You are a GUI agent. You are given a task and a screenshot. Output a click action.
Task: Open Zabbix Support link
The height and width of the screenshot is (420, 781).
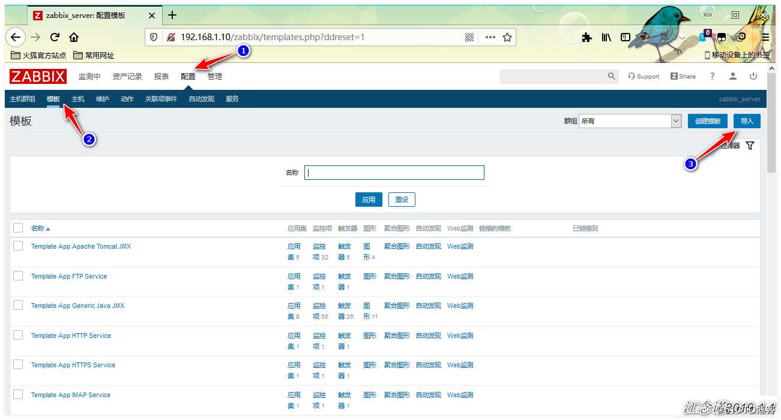(x=644, y=76)
